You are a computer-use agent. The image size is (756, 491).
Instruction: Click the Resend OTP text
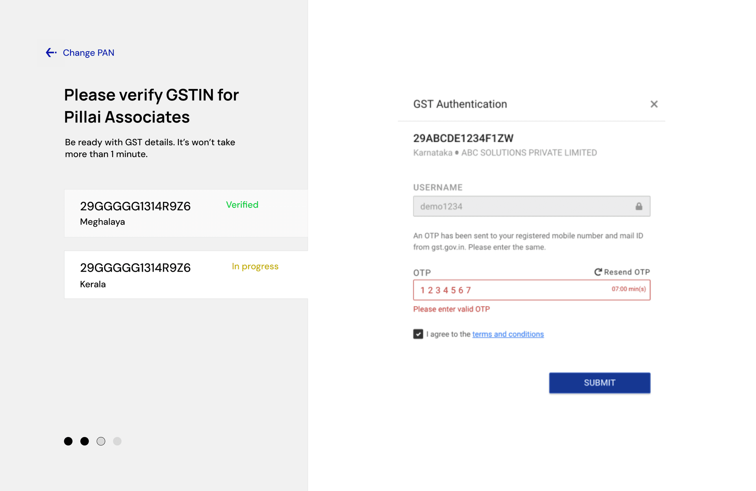[627, 272]
